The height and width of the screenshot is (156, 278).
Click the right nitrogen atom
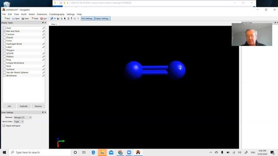click(177, 70)
